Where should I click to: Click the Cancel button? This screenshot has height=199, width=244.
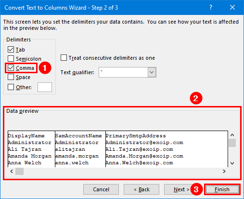[101, 189]
